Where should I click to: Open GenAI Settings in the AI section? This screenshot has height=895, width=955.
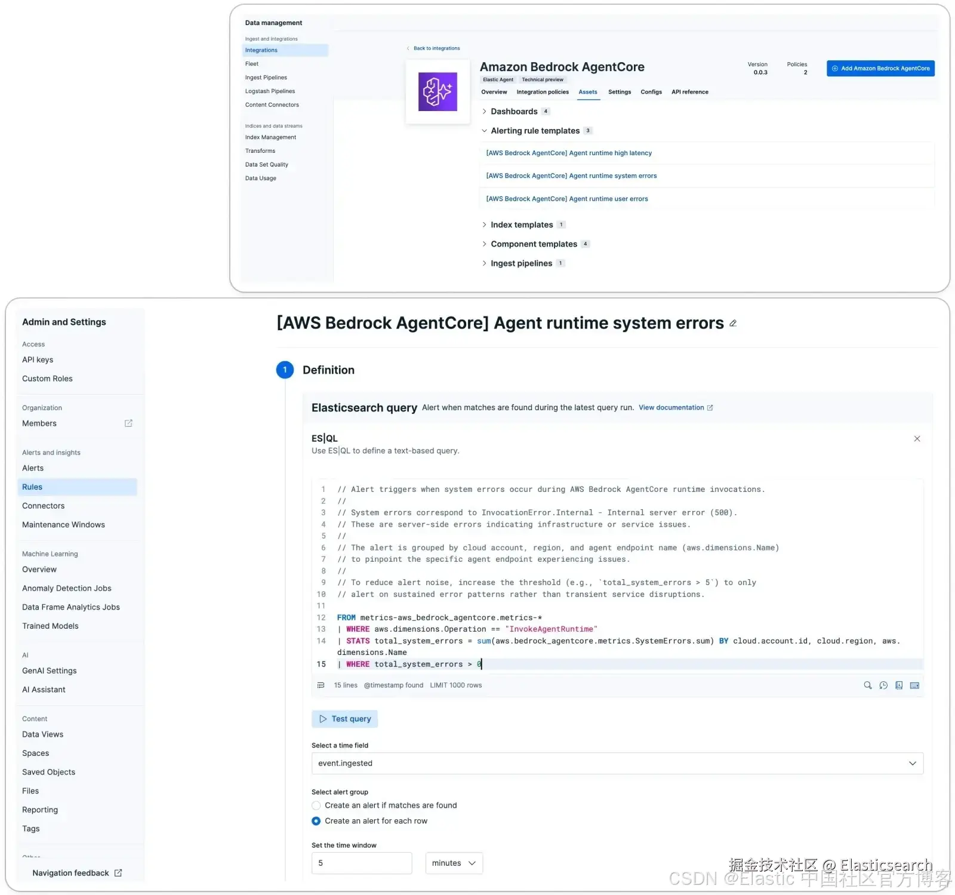pos(50,671)
